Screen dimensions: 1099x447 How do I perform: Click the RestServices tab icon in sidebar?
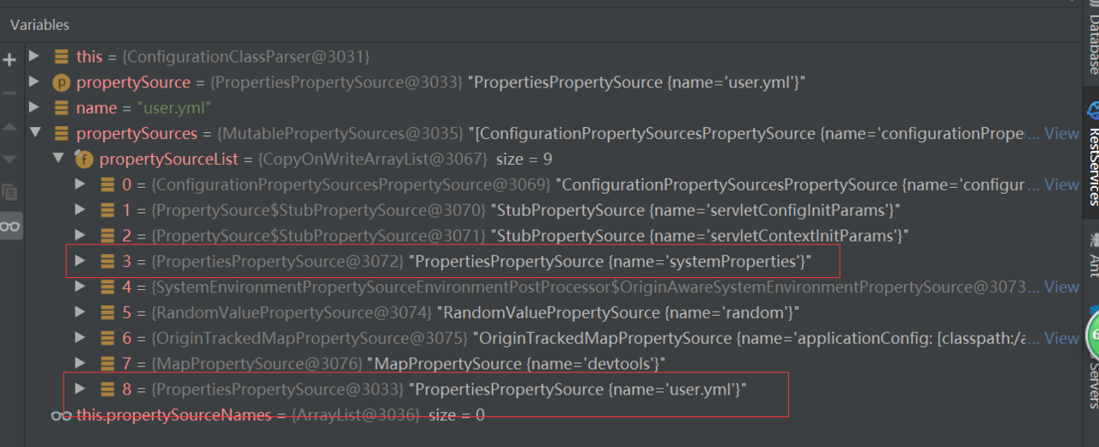pyautogui.click(x=1094, y=111)
